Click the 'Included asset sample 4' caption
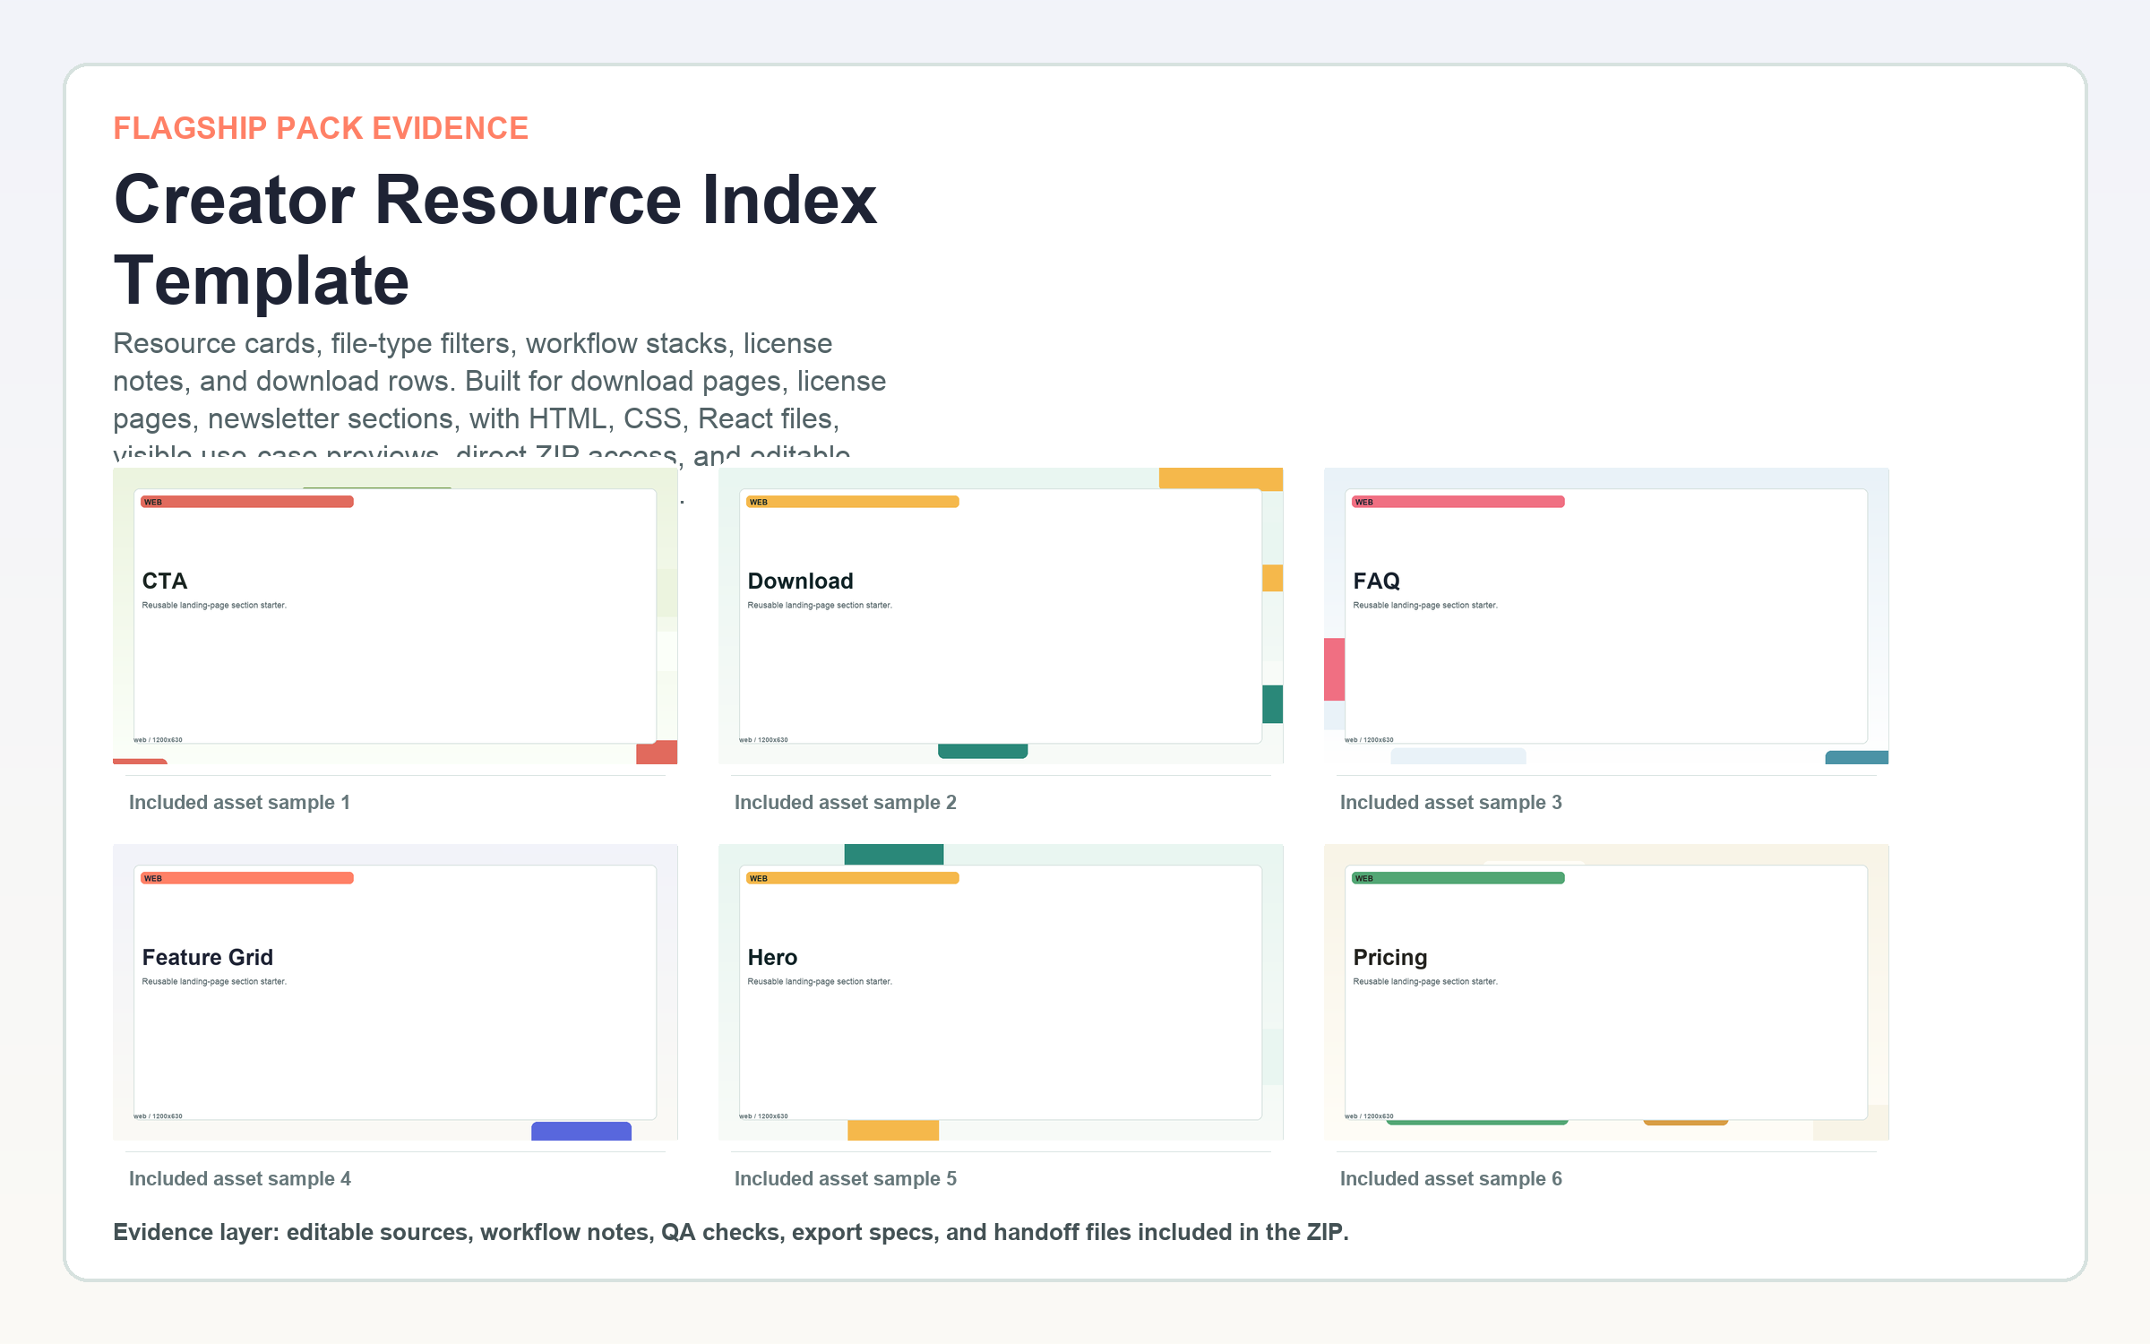Screen dimensions: 2150x1344 [240, 1179]
